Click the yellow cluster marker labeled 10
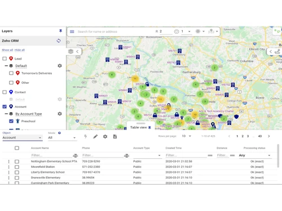The width and height of the screenshot is (282, 211). pyautogui.click(x=195, y=114)
